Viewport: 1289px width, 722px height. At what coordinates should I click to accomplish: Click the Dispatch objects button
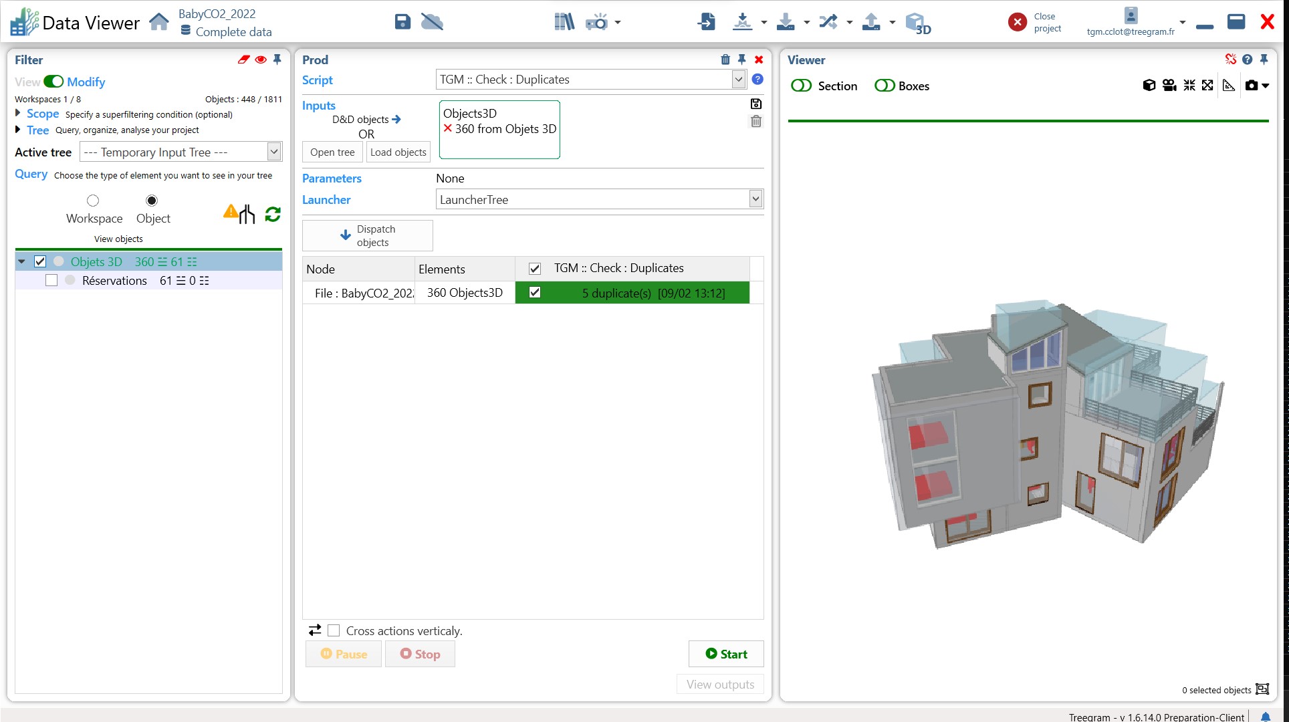point(367,235)
